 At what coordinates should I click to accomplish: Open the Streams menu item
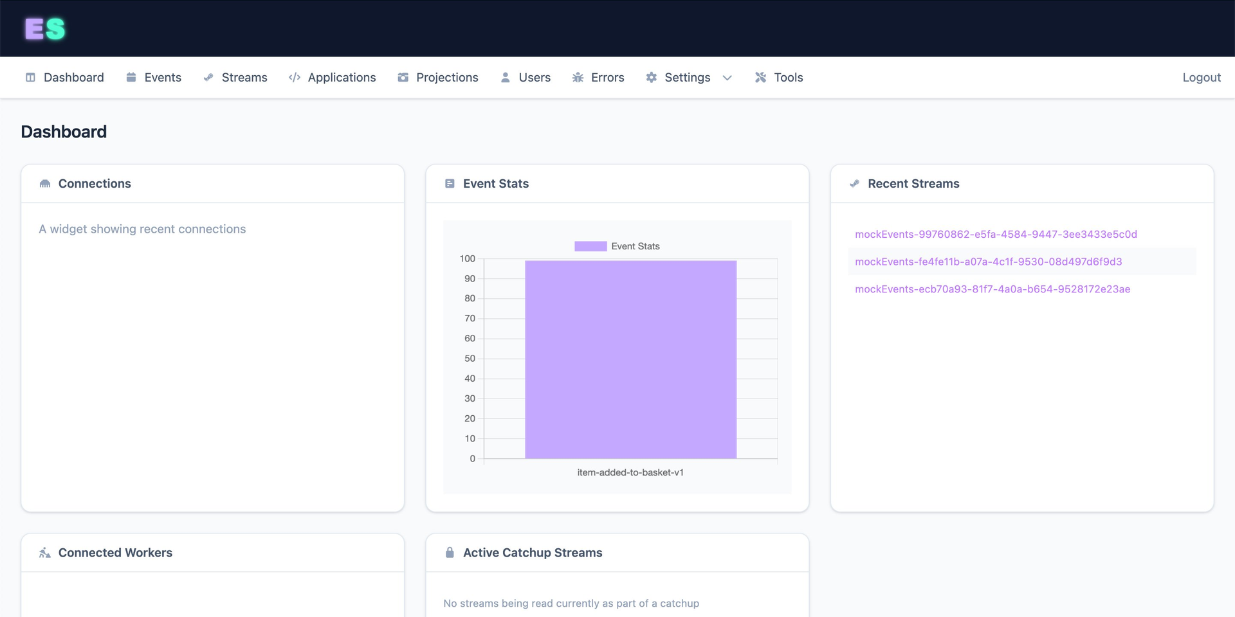244,77
